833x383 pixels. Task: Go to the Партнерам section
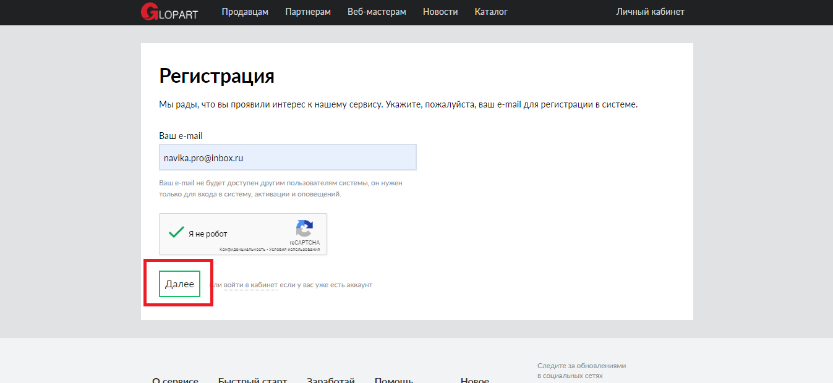click(308, 12)
